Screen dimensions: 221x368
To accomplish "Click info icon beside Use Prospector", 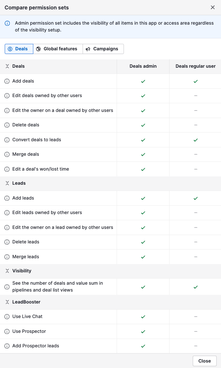I will [7, 331].
